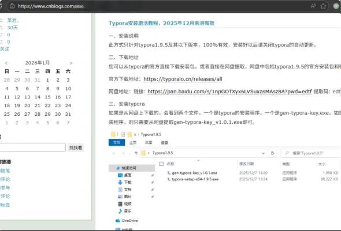Click the Downloads folder arrow icon

click(120, 182)
